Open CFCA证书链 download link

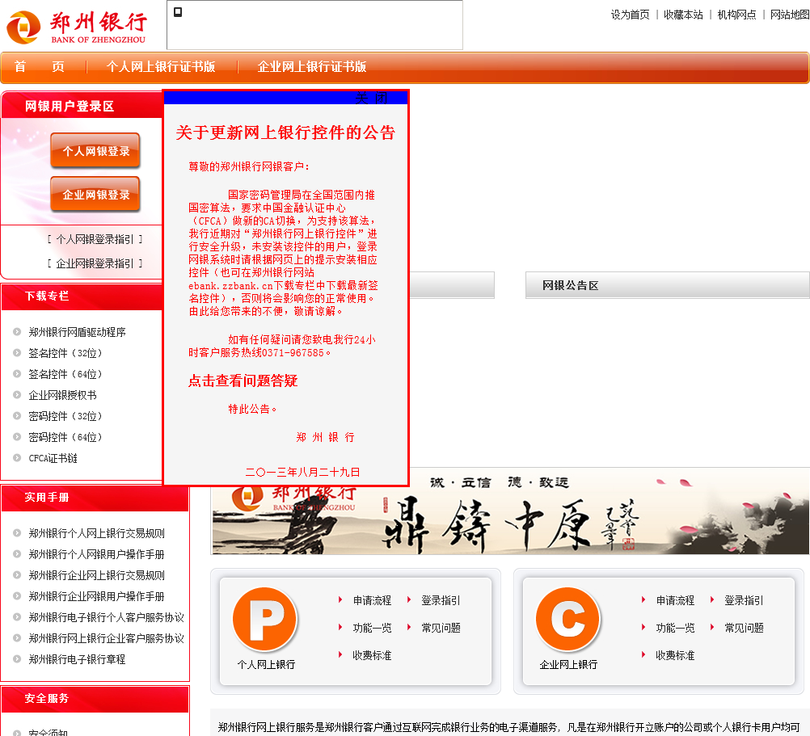pos(53,458)
